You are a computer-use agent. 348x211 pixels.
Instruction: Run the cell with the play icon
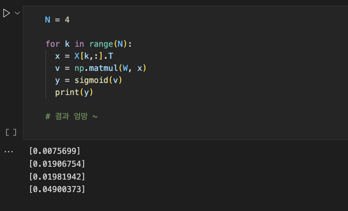coord(6,13)
